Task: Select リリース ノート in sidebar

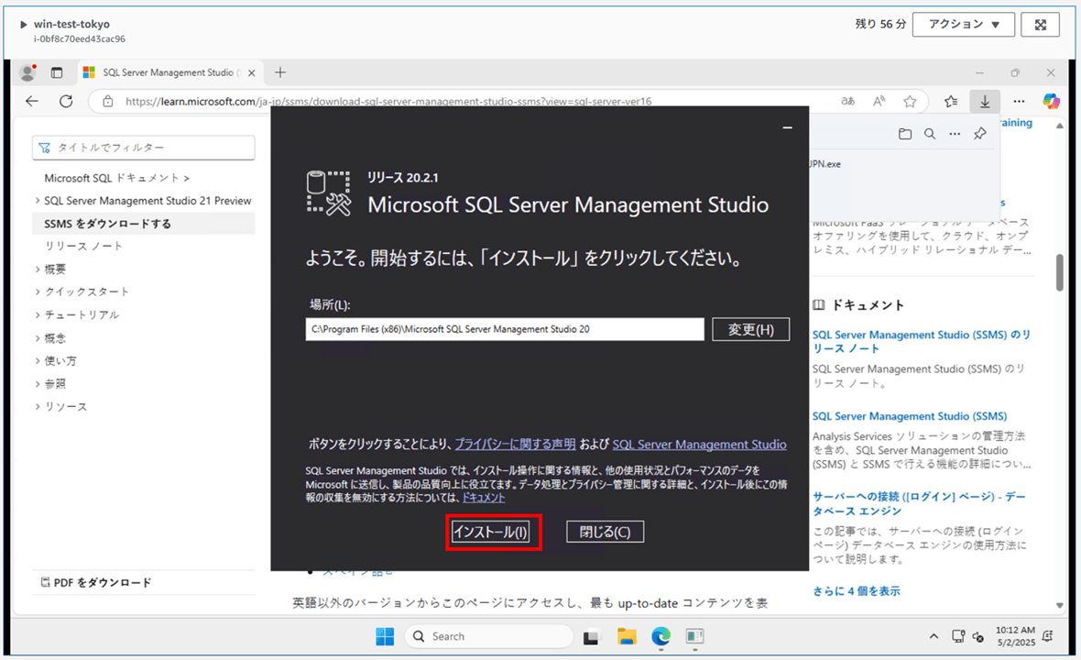Action: (x=83, y=247)
